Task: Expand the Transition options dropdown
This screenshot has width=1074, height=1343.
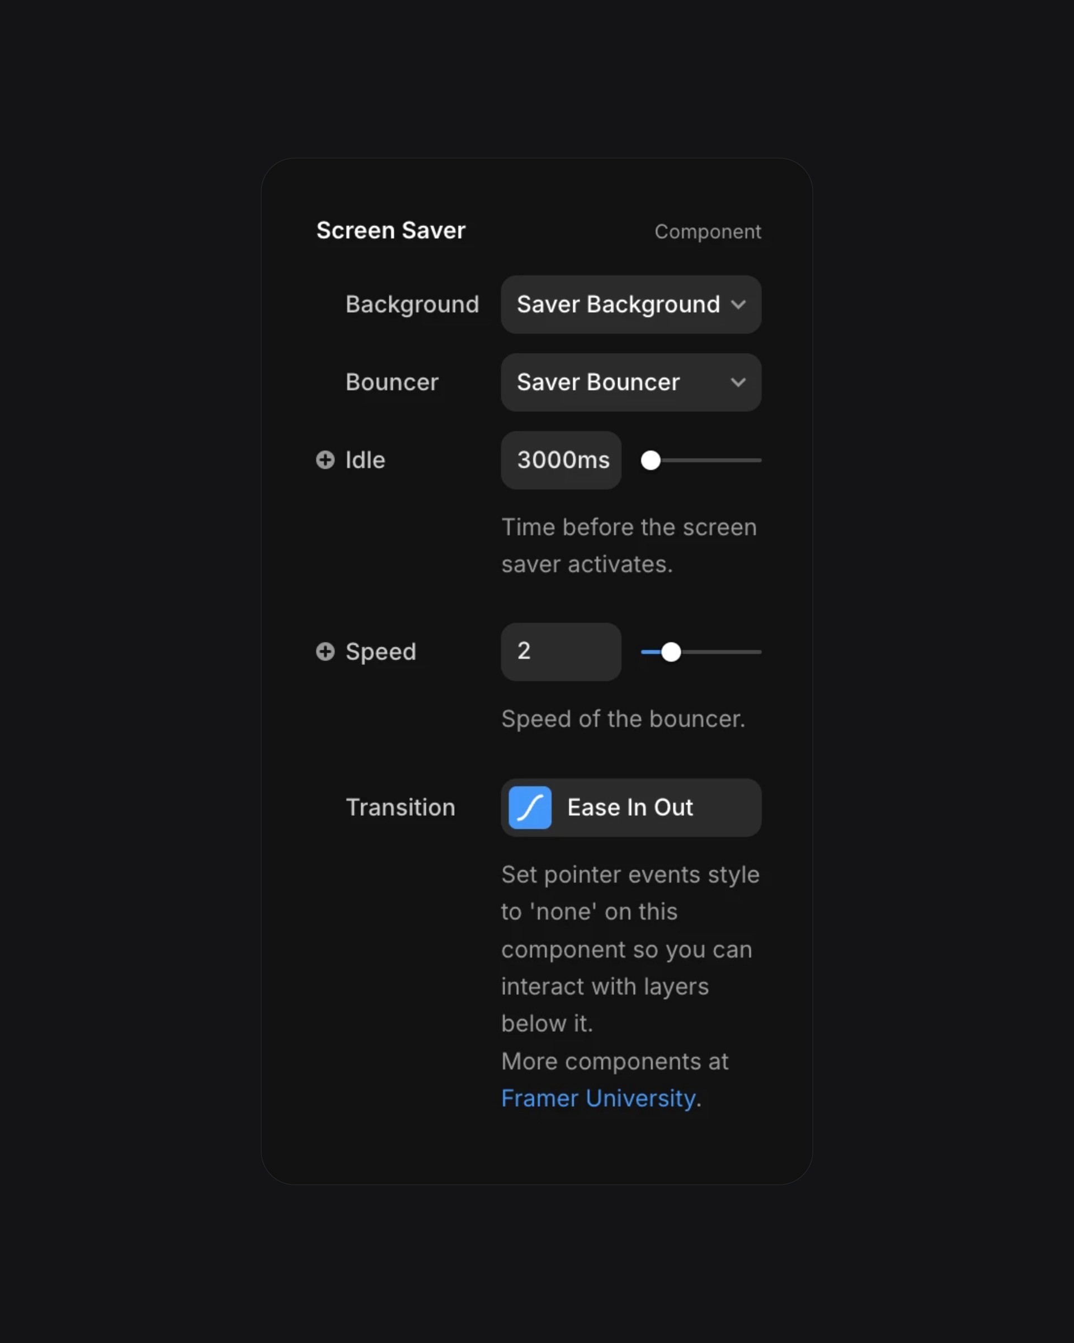Action: point(632,807)
